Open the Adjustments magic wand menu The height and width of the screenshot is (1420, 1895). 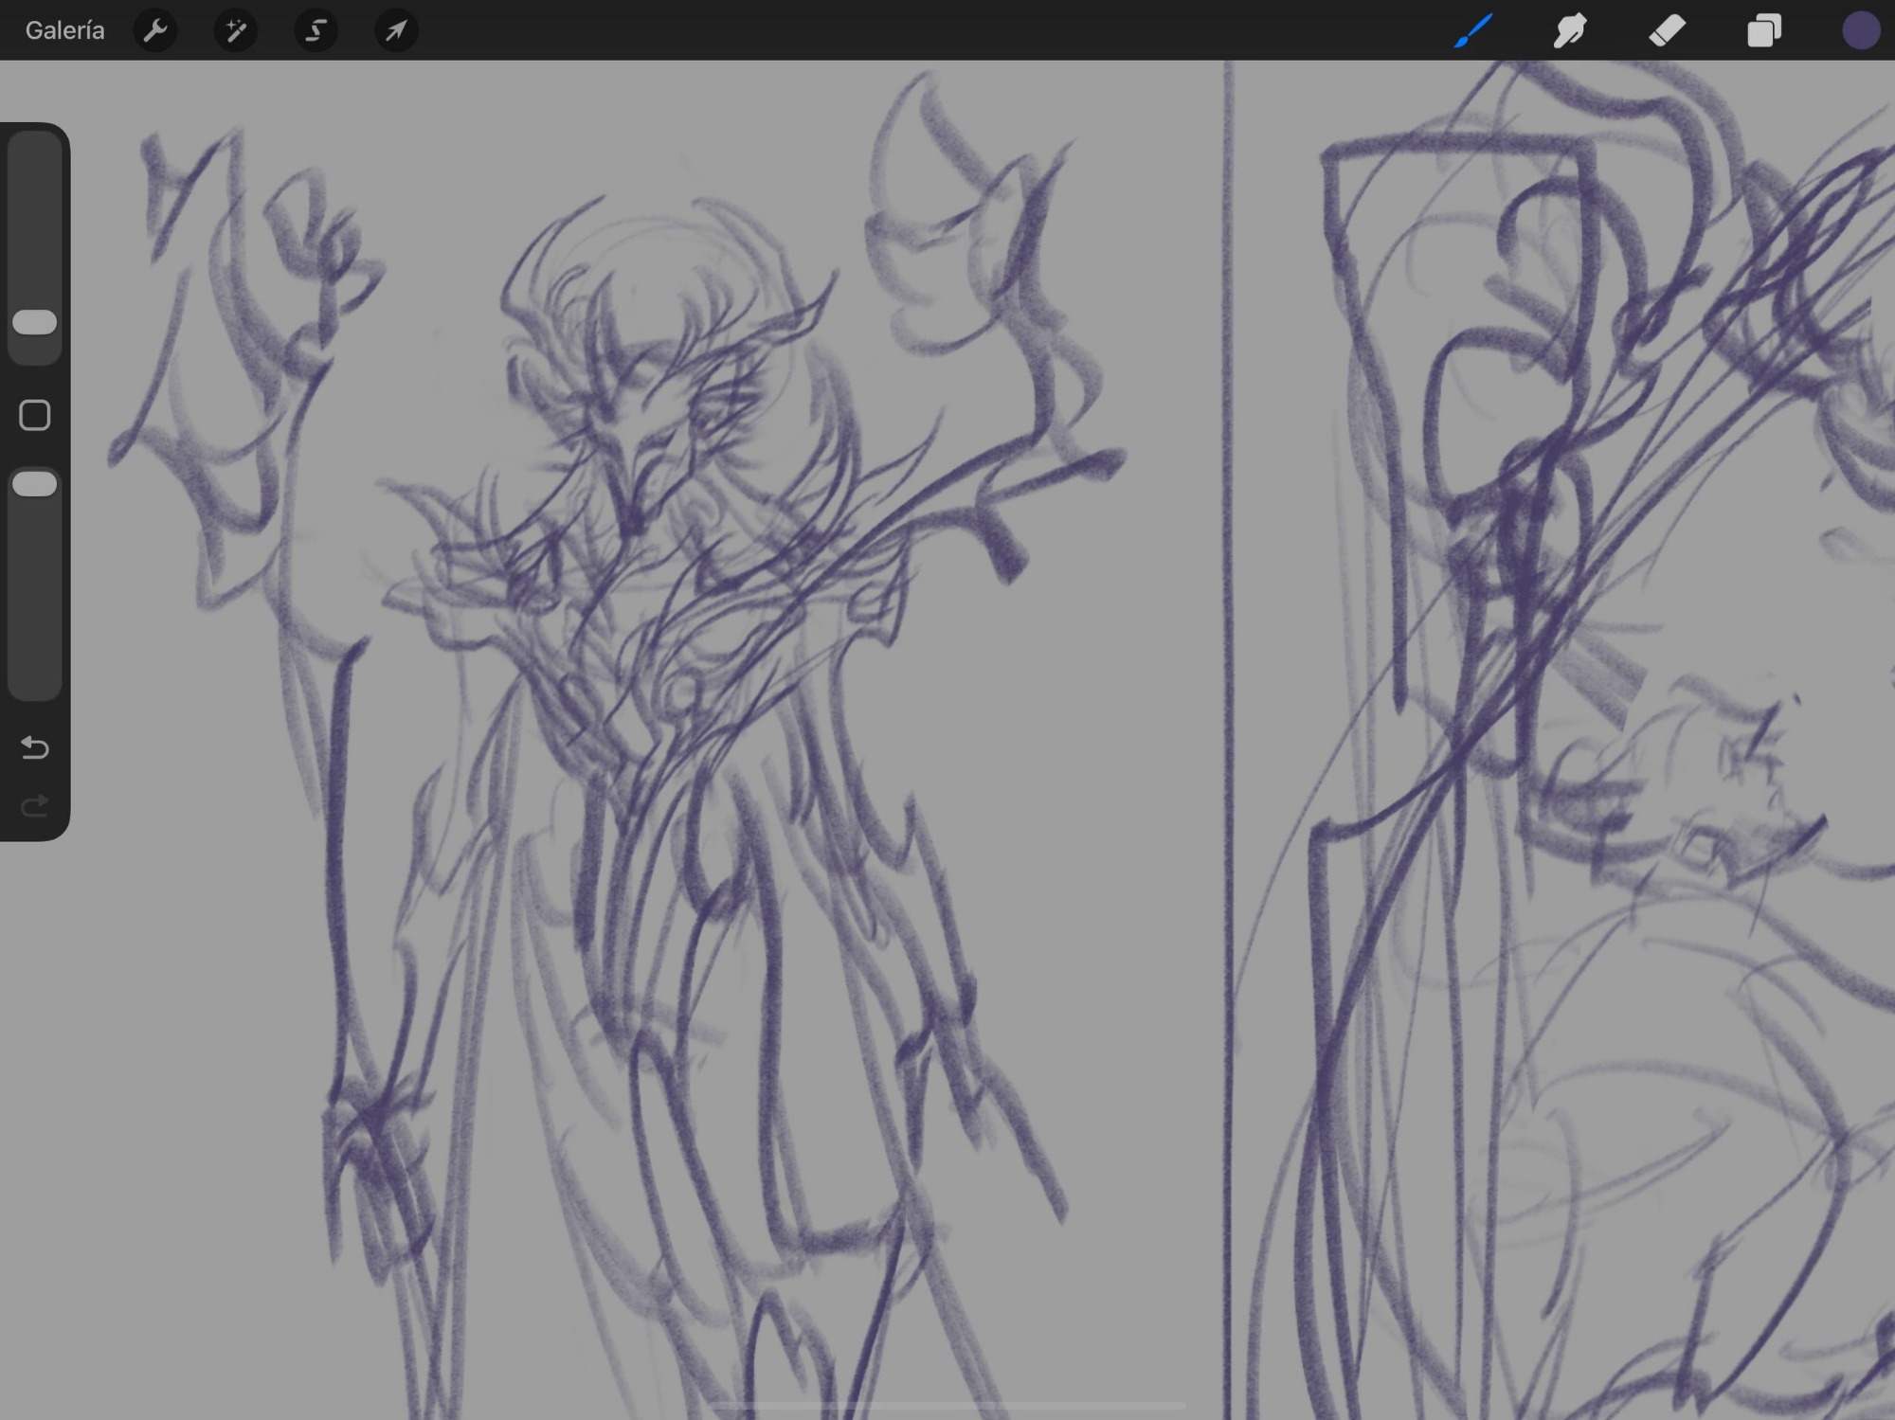[x=235, y=30]
